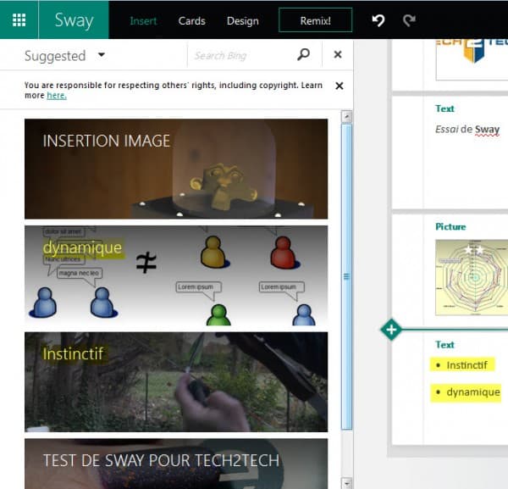This screenshot has height=489, width=508.
Task: Click the search magnifier icon
Action: tap(304, 55)
